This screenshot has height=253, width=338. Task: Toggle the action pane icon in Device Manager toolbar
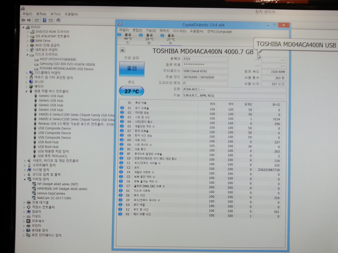[x=50, y=20]
